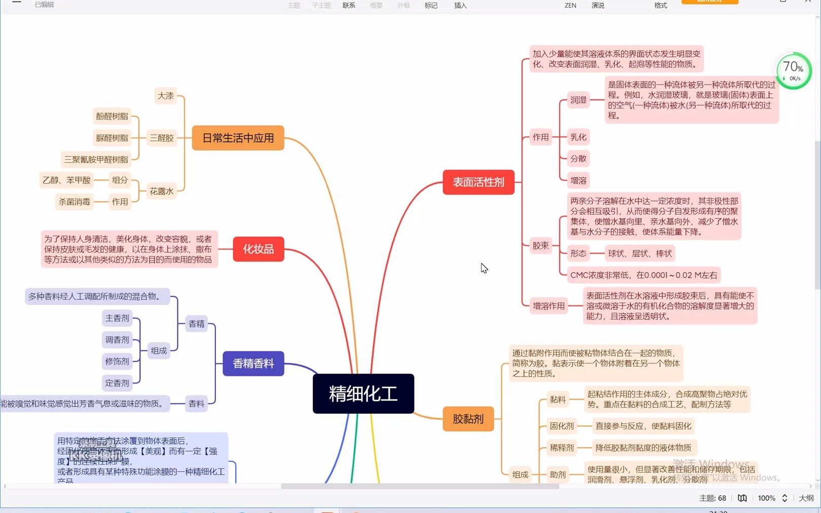Select the 形态 node

[578, 253]
